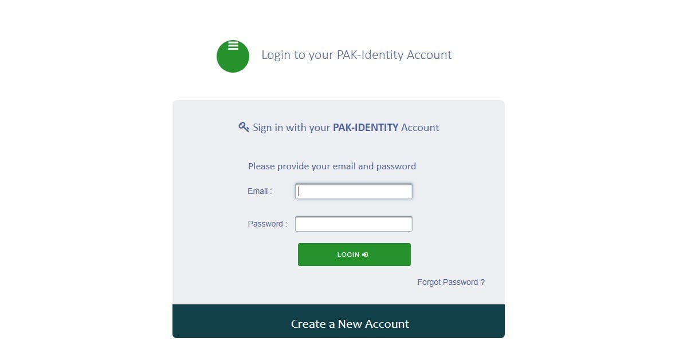Open the Forgot Password link
This screenshot has height=357, width=679.
[450, 282]
